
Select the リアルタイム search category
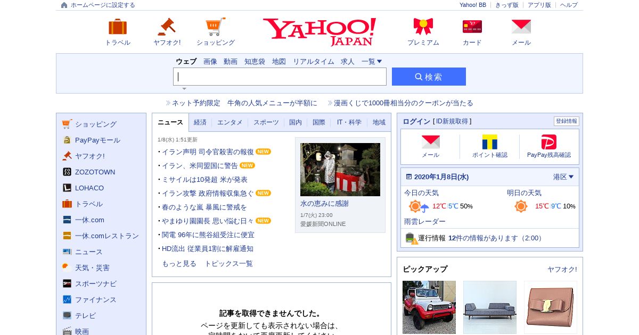314,62
